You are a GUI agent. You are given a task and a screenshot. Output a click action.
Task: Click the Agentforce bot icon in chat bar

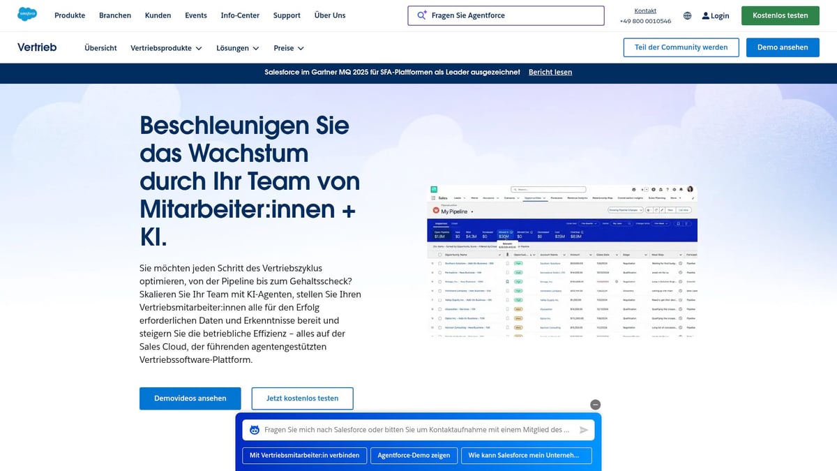[x=254, y=429]
